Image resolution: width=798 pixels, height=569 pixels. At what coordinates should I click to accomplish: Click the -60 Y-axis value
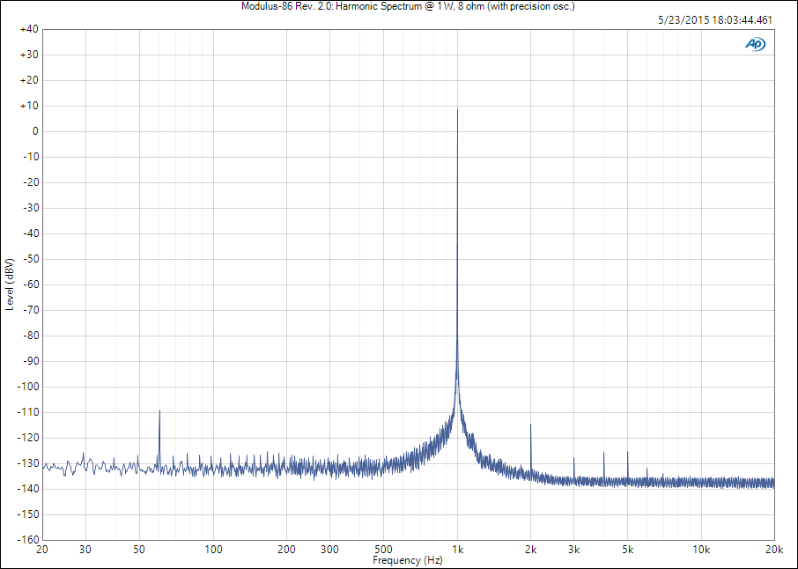point(31,284)
